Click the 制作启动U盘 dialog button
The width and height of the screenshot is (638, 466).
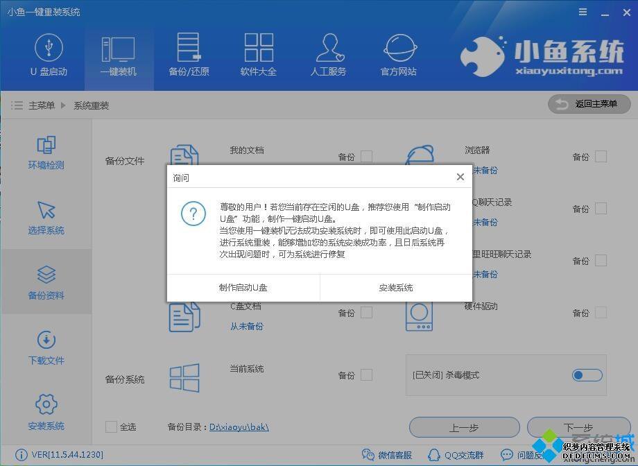tap(243, 288)
